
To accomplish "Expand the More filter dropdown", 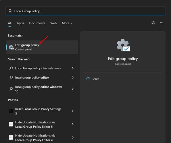I will tap(67, 23).
